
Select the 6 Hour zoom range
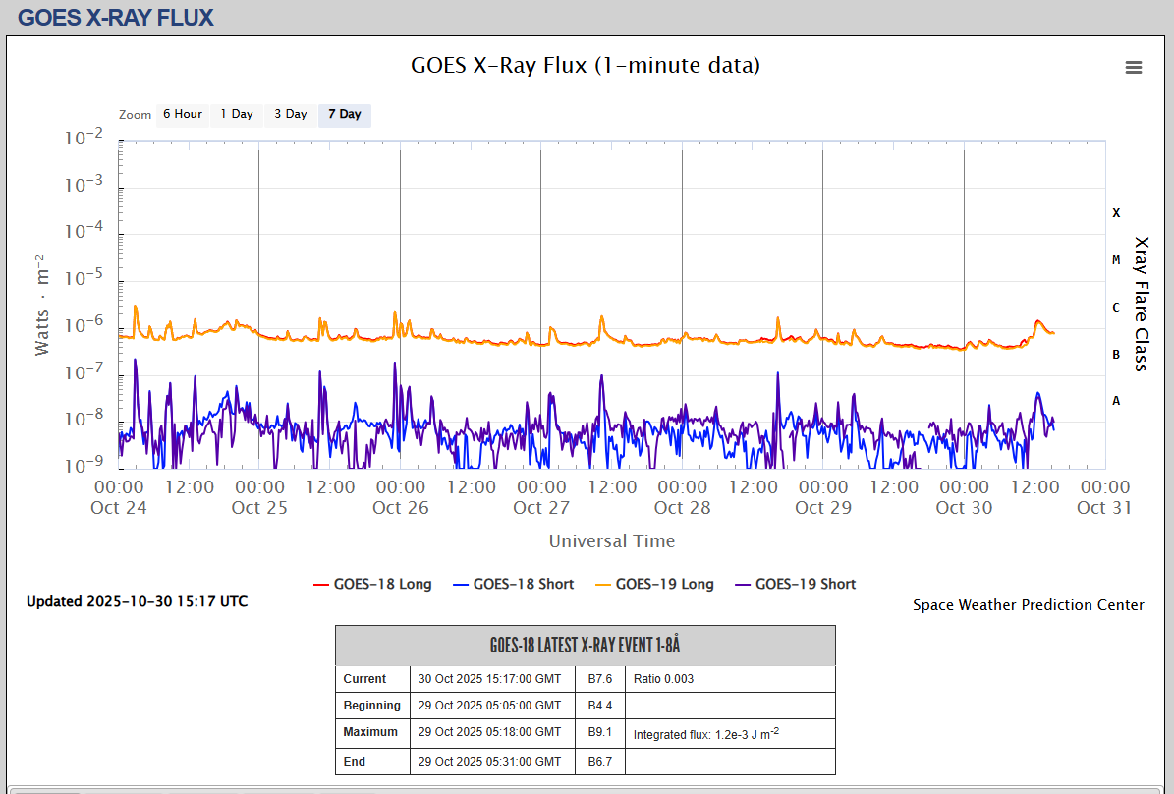pyautogui.click(x=182, y=114)
